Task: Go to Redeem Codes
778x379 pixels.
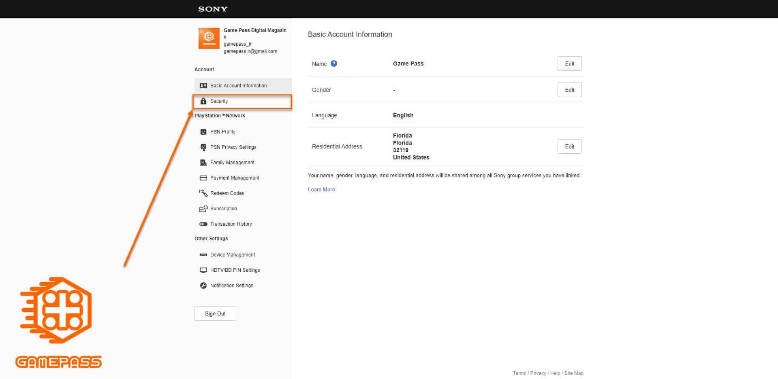Action: (243, 193)
